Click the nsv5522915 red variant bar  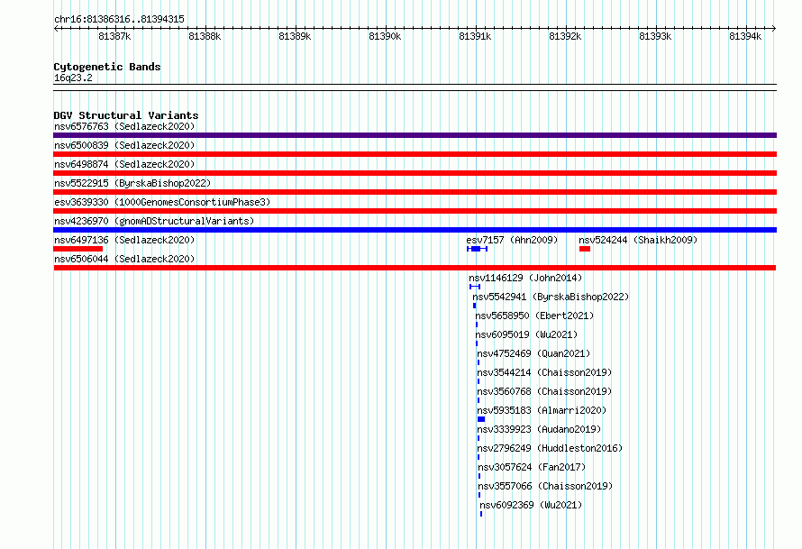pyautogui.click(x=415, y=192)
